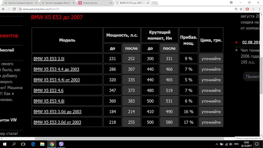
Task: Click the Посмотреть button on right sidebar
Action: point(251,76)
